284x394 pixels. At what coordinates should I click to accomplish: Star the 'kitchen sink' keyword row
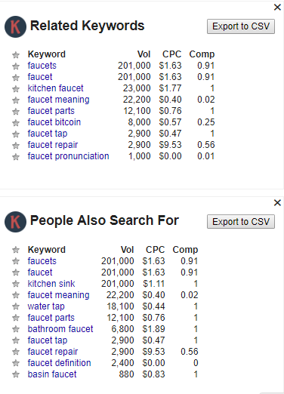(16, 284)
